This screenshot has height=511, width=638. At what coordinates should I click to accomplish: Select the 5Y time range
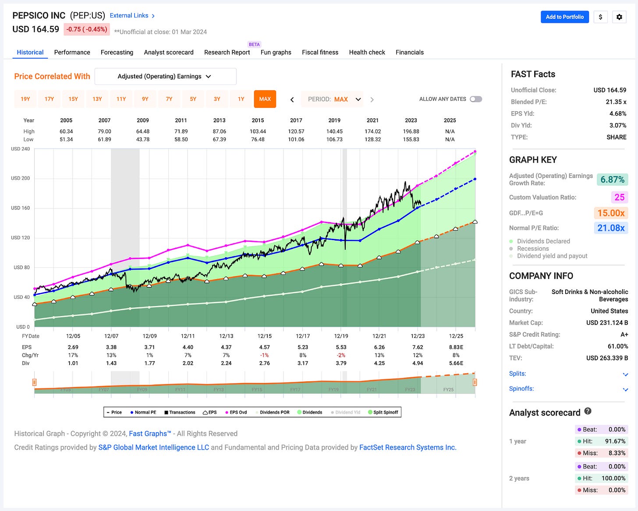coord(193,99)
